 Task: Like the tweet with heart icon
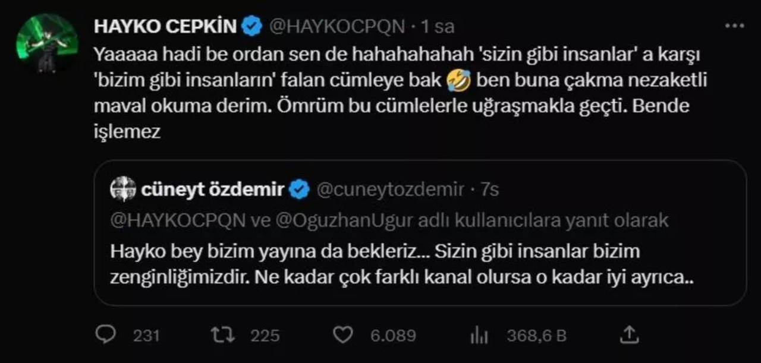pyautogui.click(x=342, y=335)
